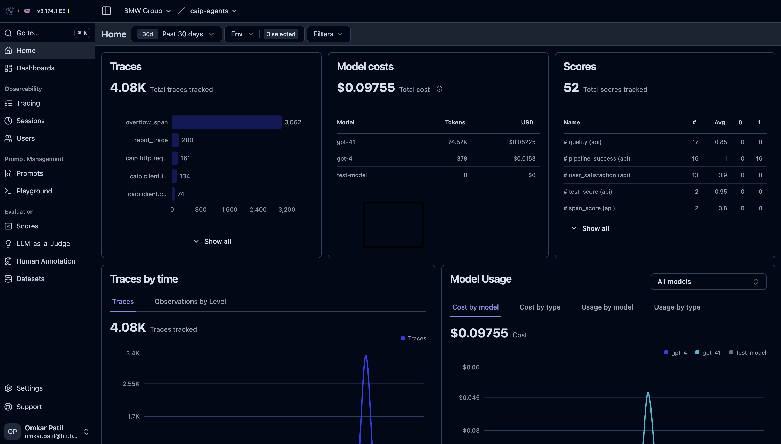Click the # test_score (api) row
This screenshot has height=444, width=781.
665,192
